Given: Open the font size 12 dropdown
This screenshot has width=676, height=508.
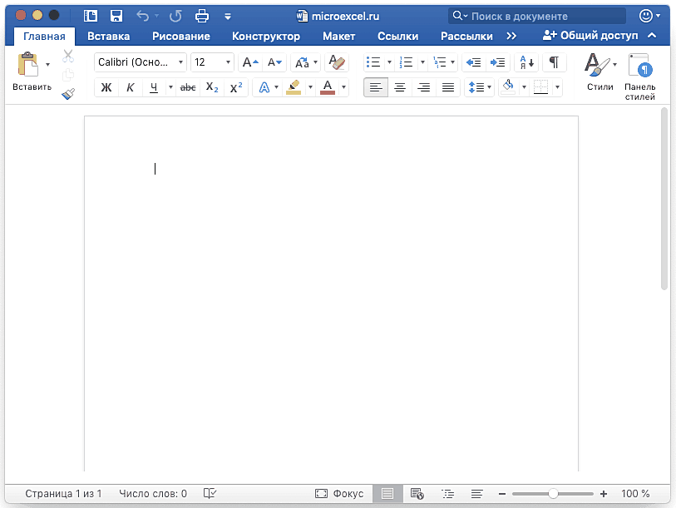Looking at the screenshot, I should (212, 62).
